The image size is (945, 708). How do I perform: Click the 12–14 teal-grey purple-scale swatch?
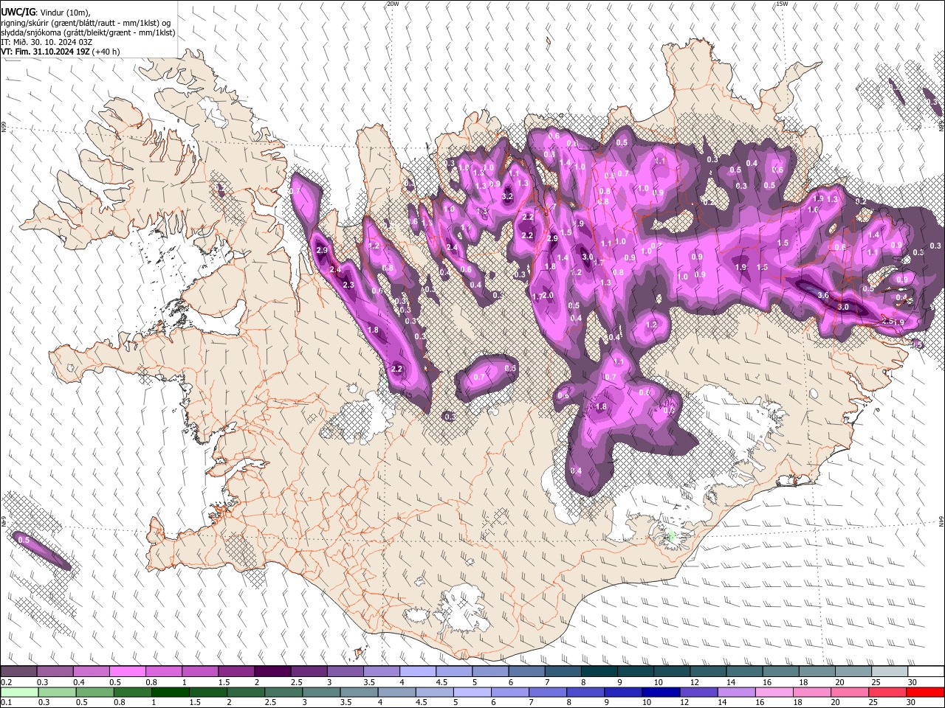coord(708,672)
